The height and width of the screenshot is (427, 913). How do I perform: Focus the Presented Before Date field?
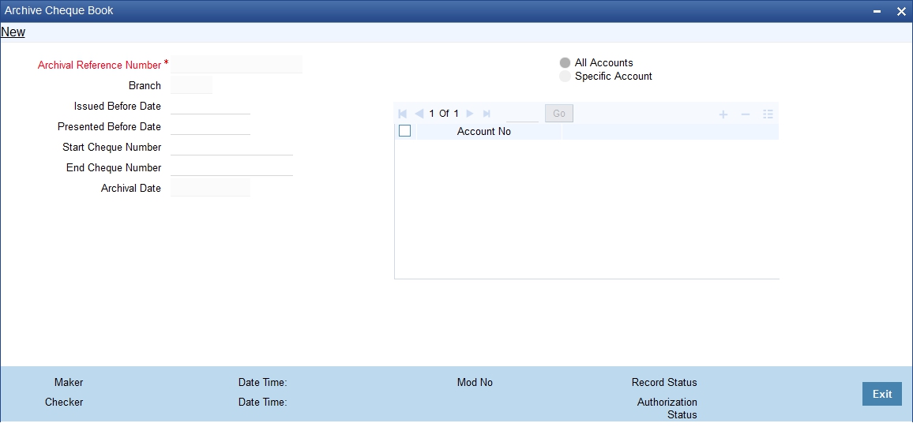point(211,126)
